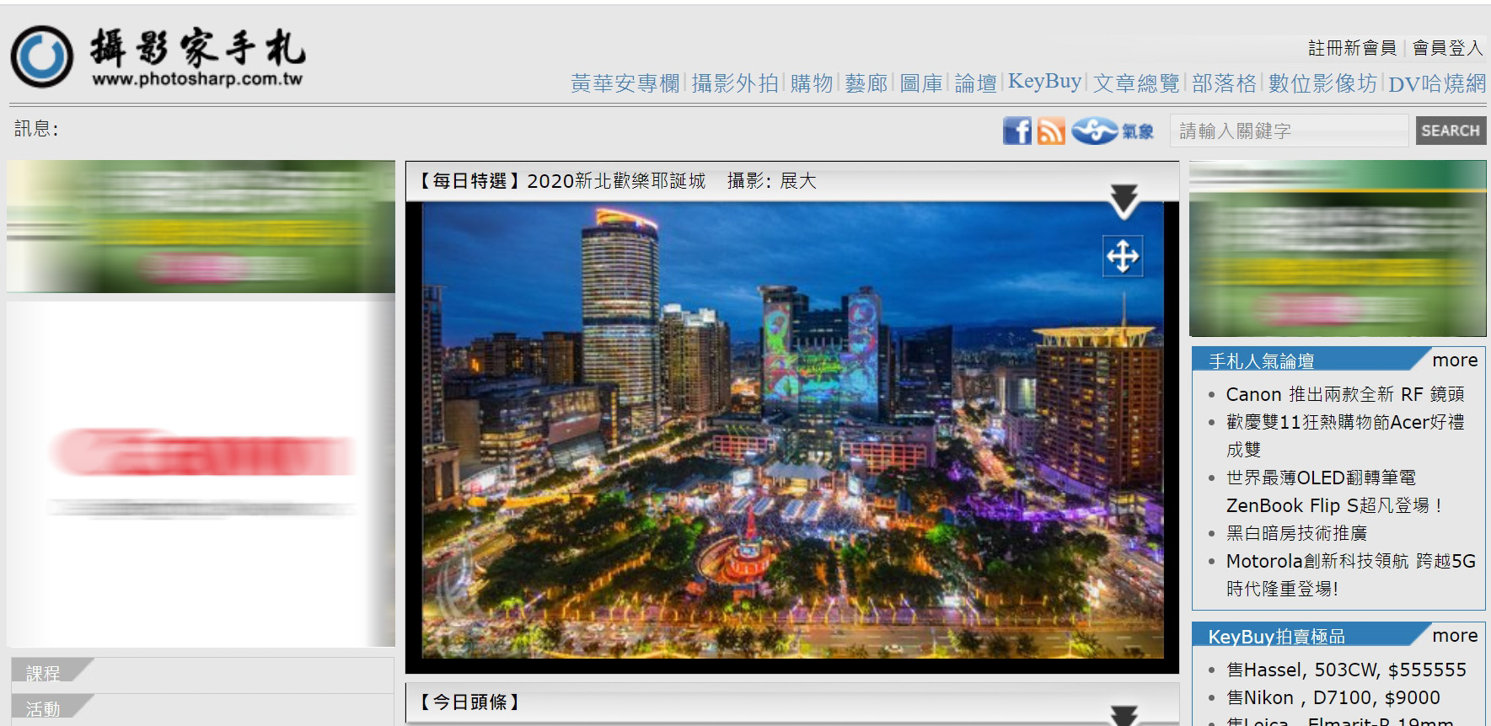Switch to the 課程 tab
The height and width of the screenshot is (726, 1491).
click(44, 673)
